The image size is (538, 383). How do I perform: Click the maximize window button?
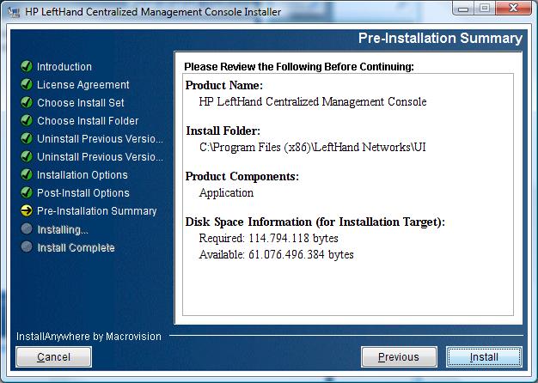tap(485, 8)
